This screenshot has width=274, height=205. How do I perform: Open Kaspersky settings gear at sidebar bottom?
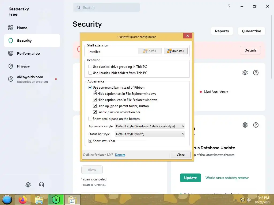coord(28,185)
